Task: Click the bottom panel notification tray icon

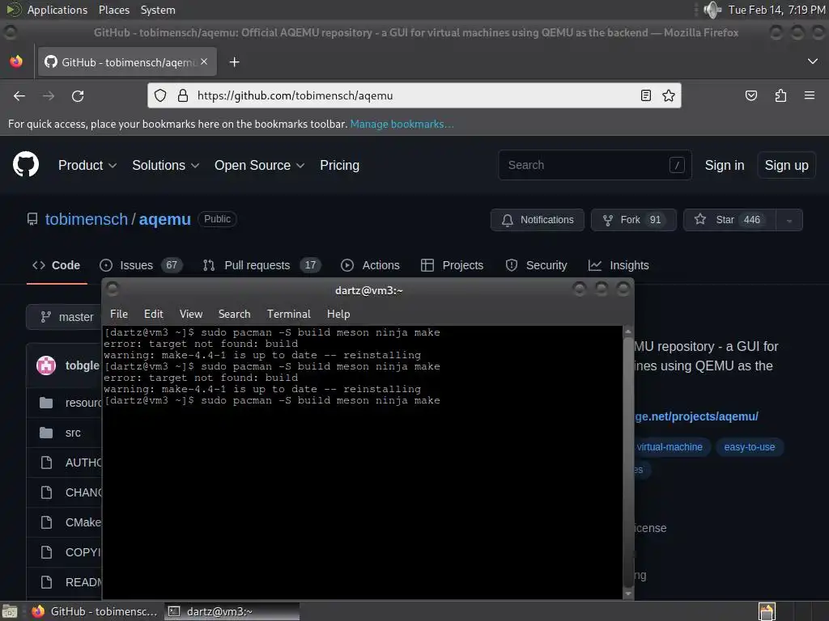Action: coord(767,611)
